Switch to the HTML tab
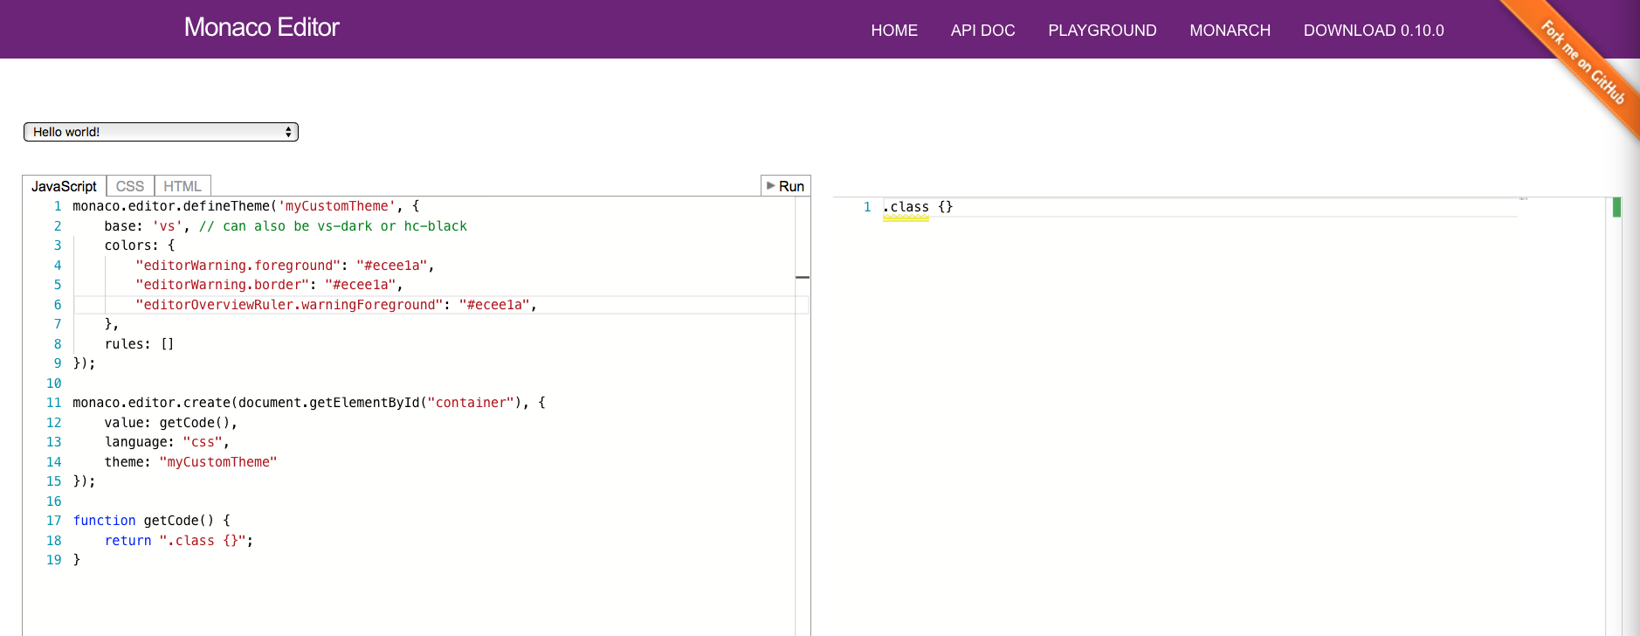Viewport: 1640px width, 636px height. (183, 186)
